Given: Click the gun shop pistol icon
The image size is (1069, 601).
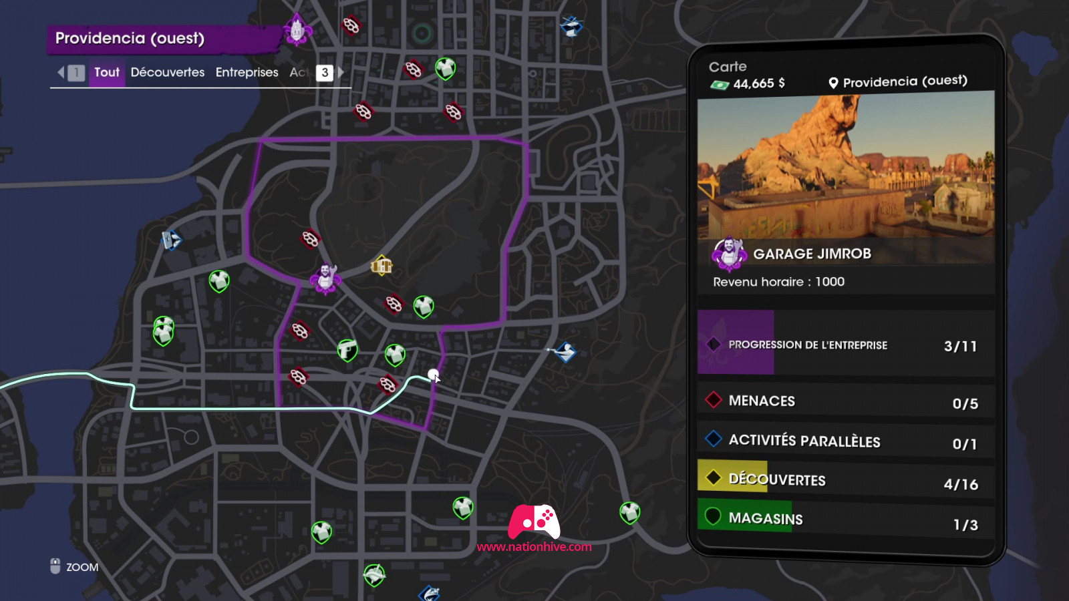Looking at the screenshot, I should pos(347,350).
